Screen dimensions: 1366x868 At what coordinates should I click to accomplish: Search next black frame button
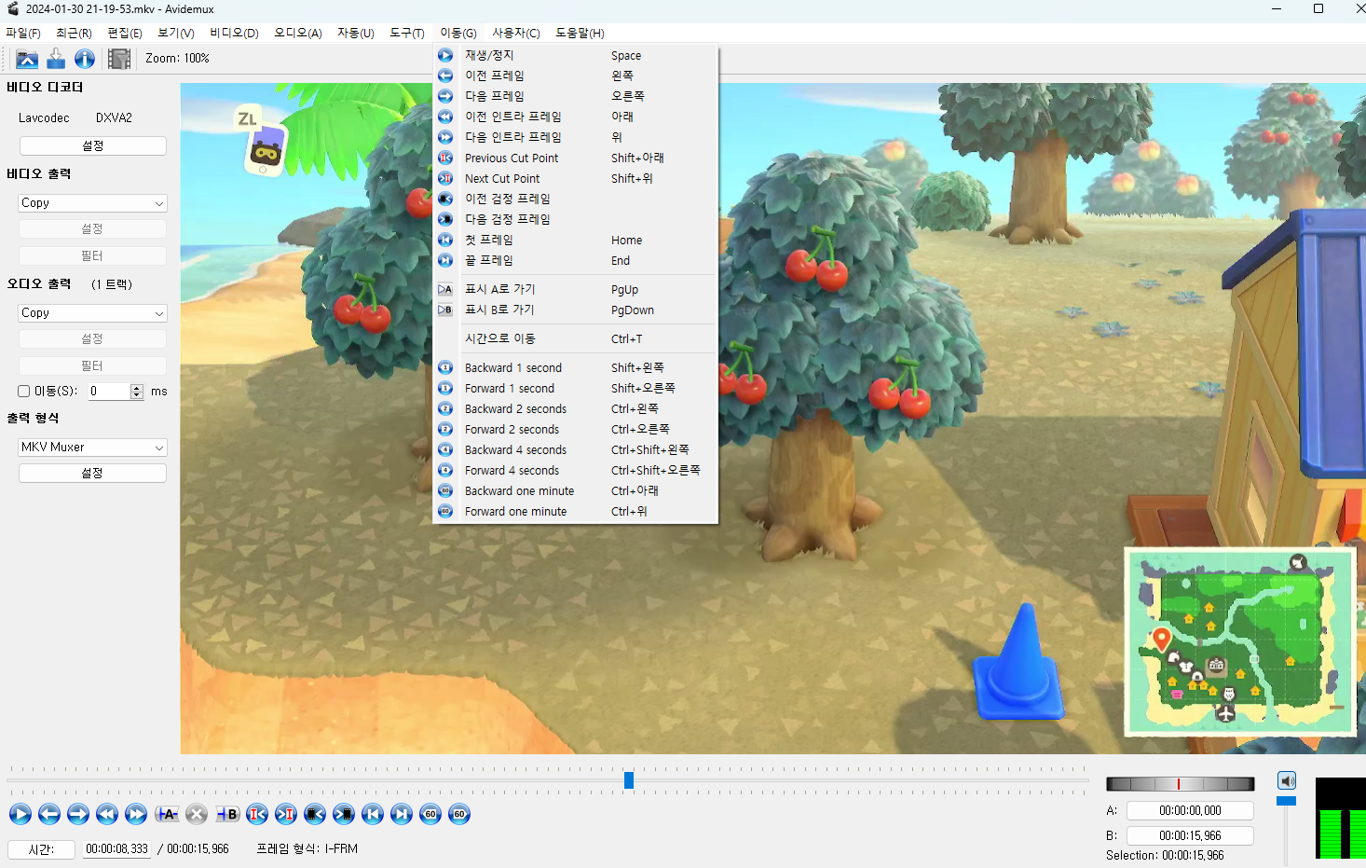click(x=344, y=814)
